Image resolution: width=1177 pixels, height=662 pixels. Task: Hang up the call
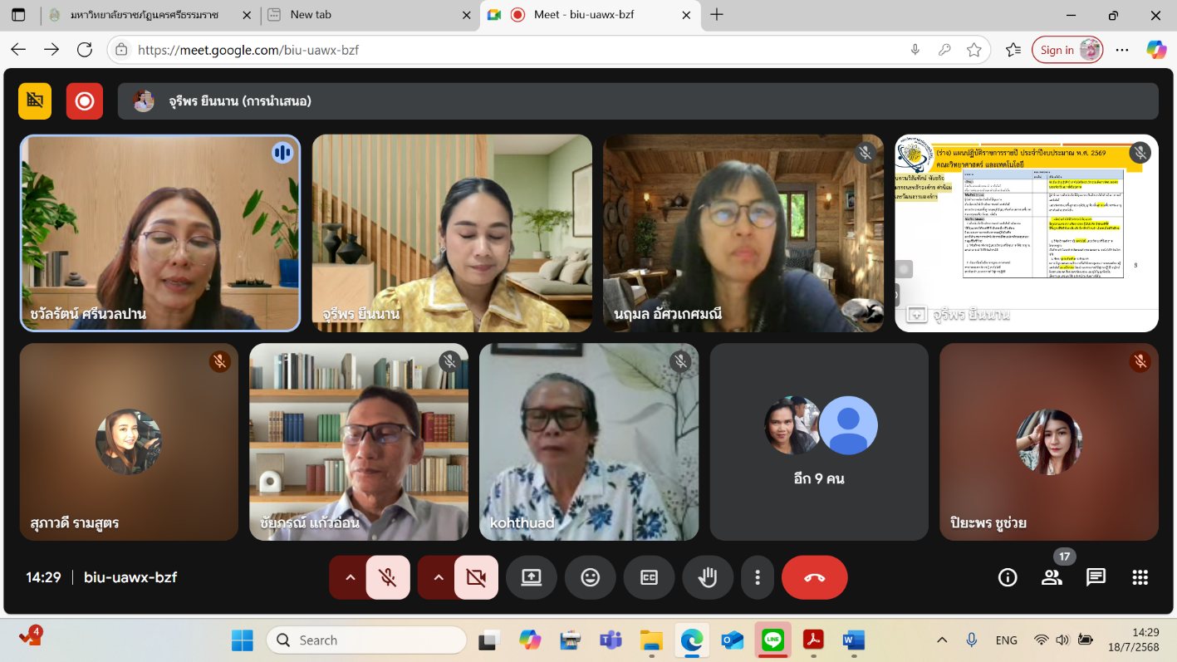[x=814, y=577]
